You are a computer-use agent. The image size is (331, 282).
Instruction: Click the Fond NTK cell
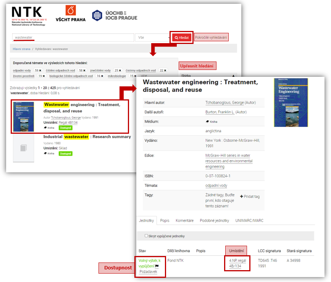pyautogui.click(x=175, y=261)
